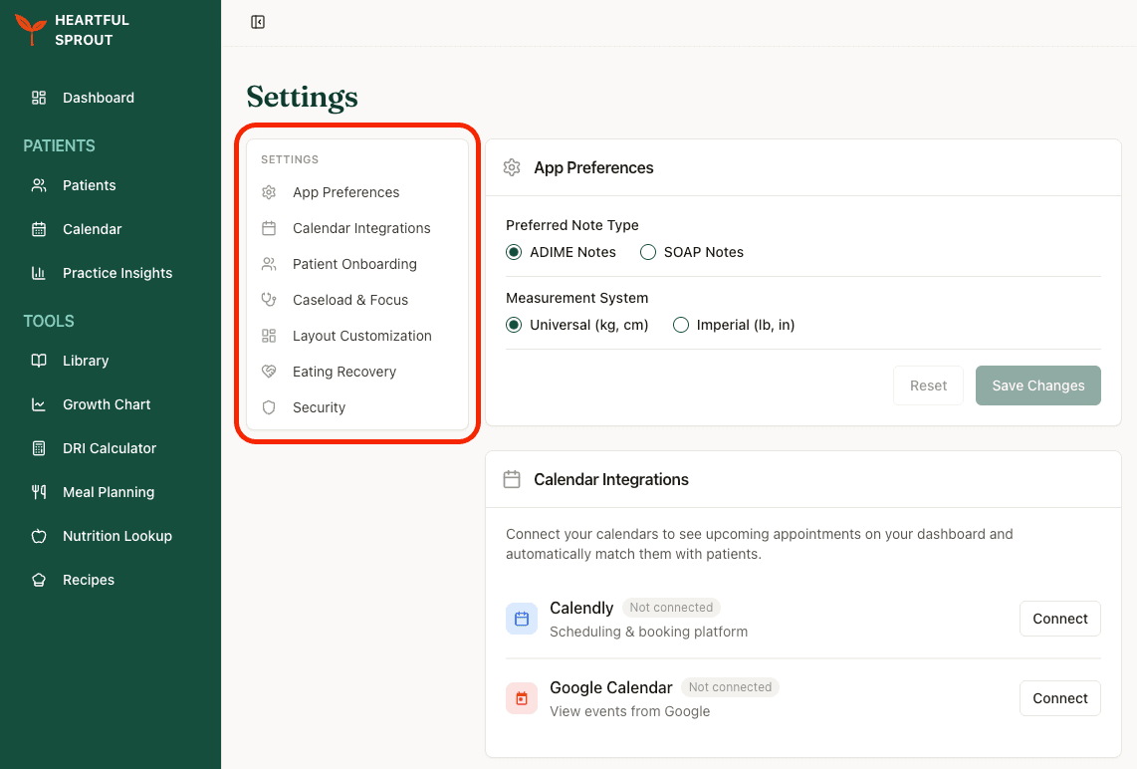This screenshot has width=1137, height=769.
Task: Open the DRI Calculator tool
Action: [x=111, y=448]
